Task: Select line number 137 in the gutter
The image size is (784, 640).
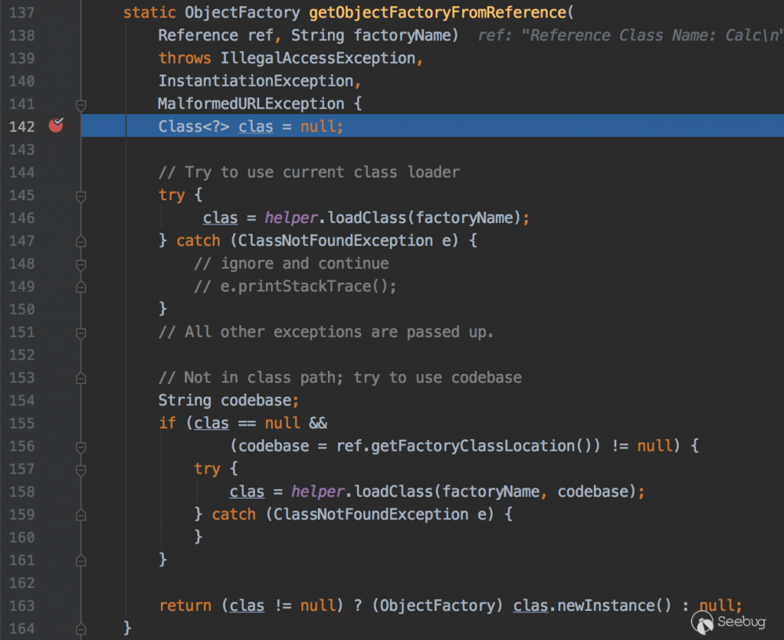Action: (x=20, y=12)
